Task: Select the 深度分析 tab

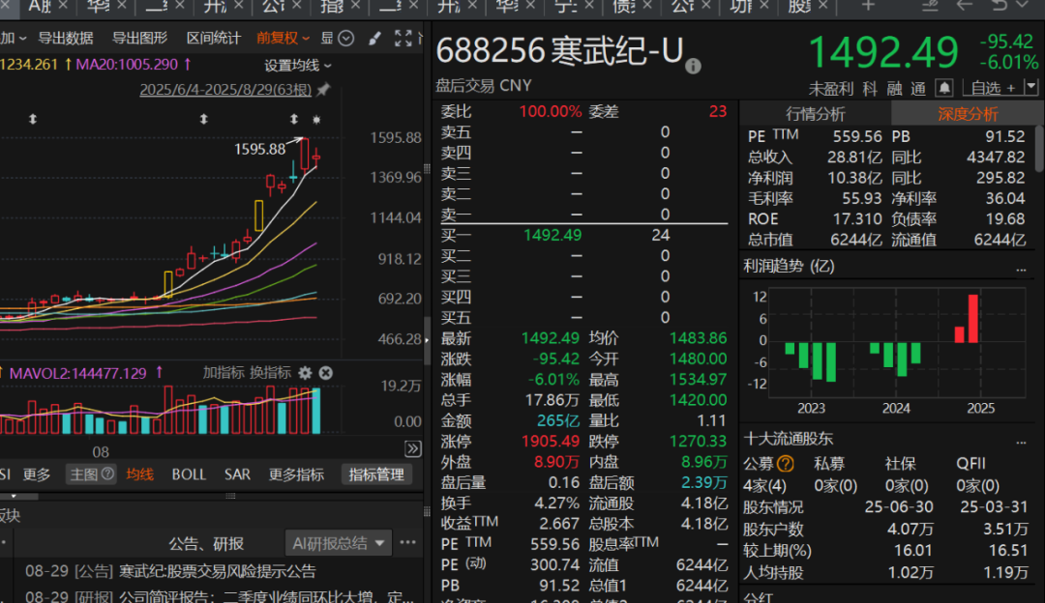Action: 967,113
